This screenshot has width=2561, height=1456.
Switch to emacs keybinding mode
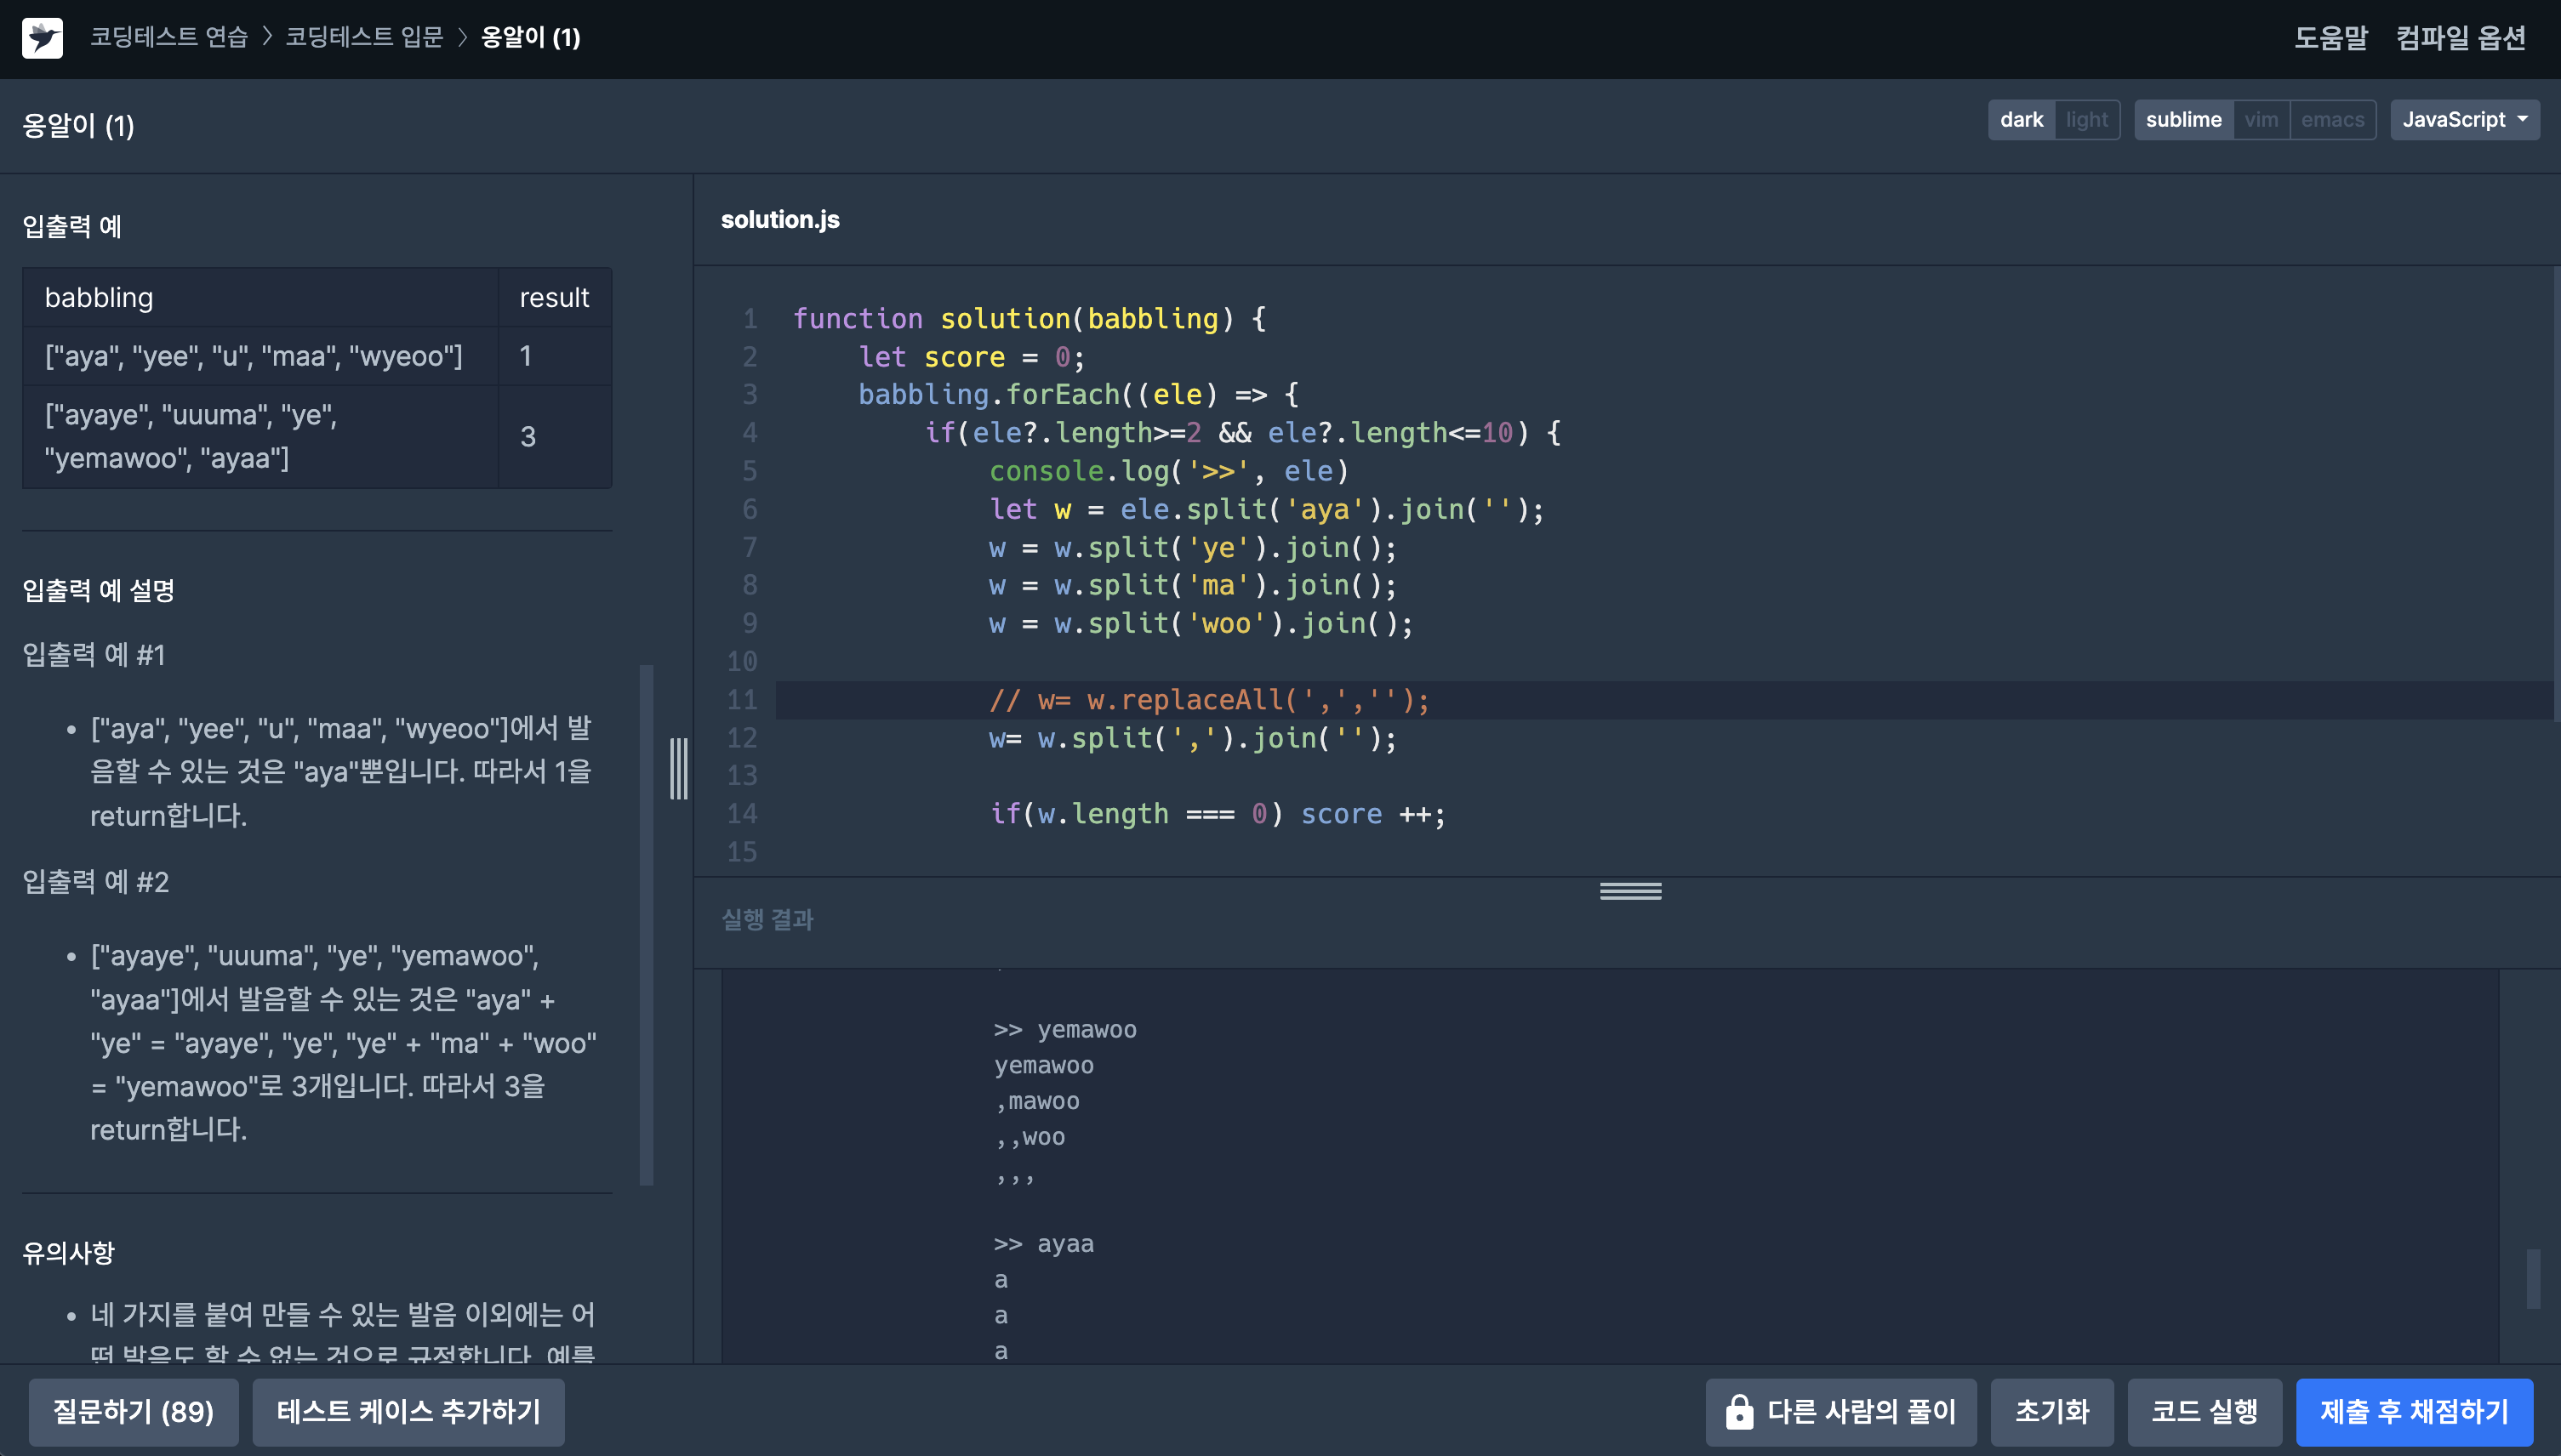pos(2332,120)
